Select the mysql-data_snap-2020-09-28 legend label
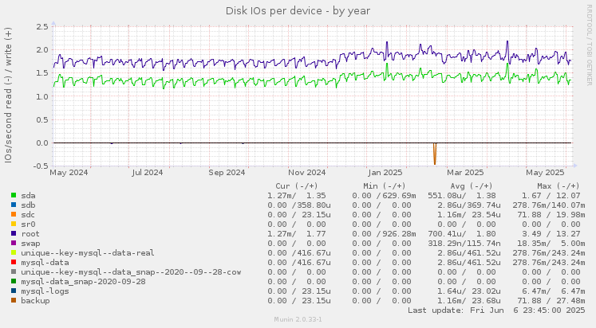This screenshot has height=328, width=596. coord(83,282)
